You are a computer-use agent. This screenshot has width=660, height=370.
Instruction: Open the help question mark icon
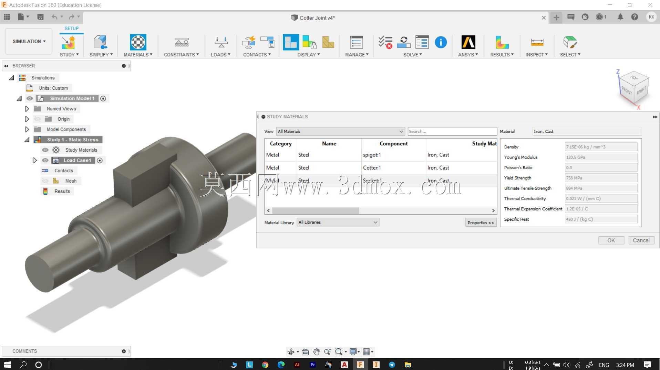(x=635, y=17)
